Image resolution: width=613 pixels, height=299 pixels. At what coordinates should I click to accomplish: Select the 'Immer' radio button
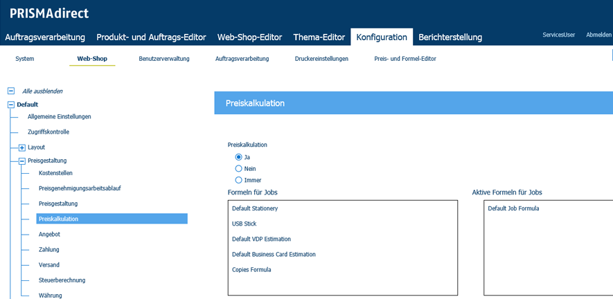coord(238,180)
